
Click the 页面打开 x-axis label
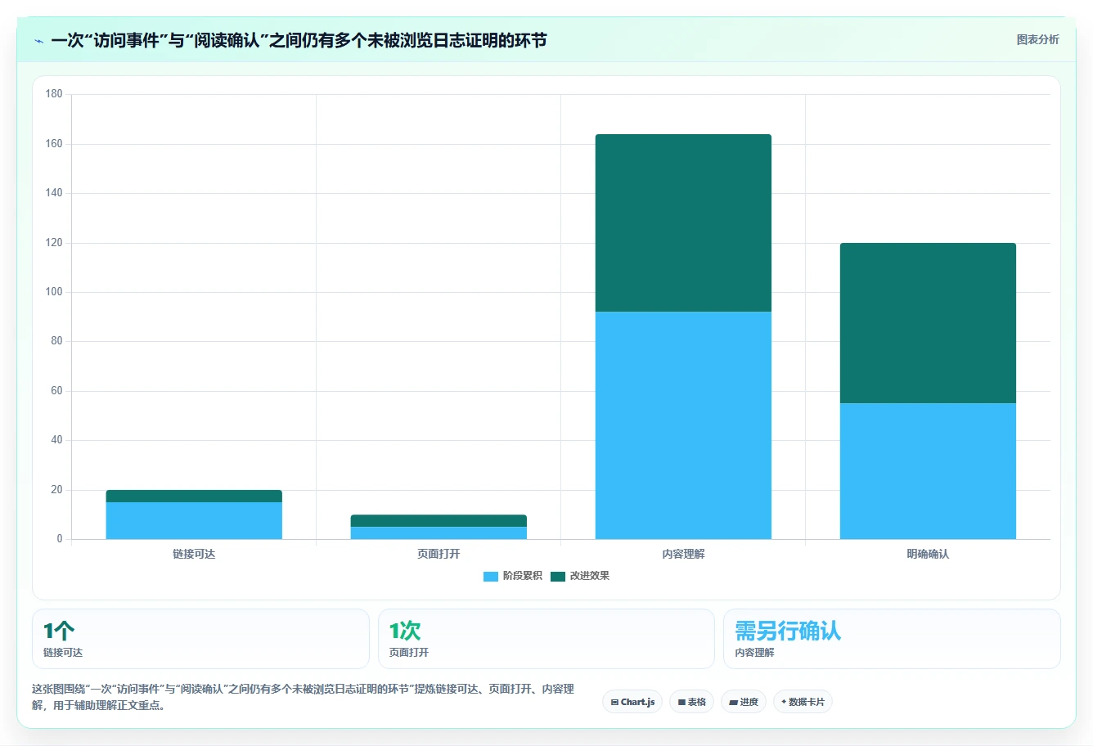[439, 554]
